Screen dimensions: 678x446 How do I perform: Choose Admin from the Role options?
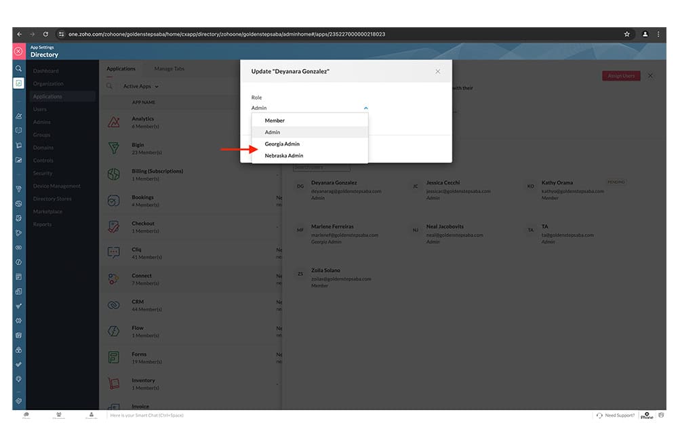point(310,132)
